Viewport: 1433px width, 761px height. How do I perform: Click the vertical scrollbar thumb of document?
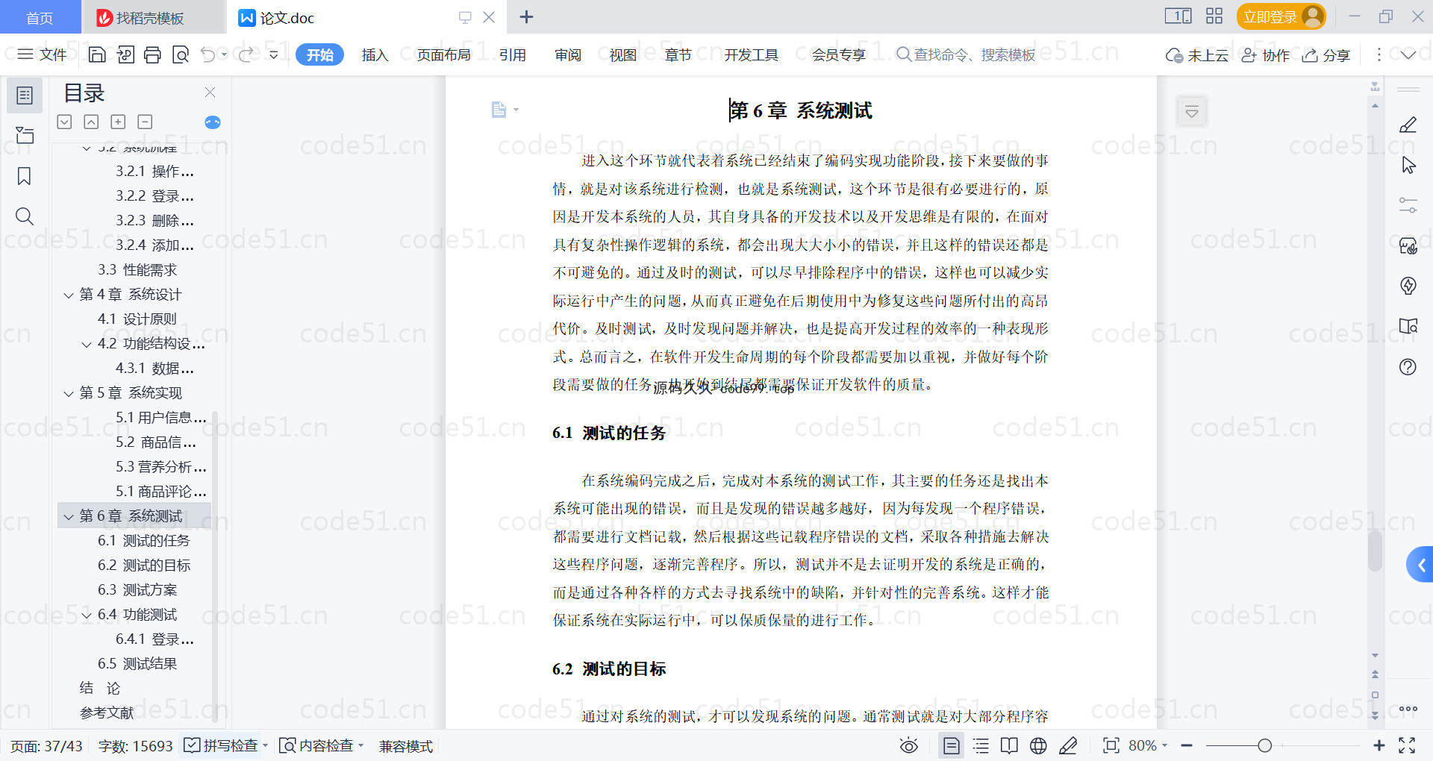1375,551
